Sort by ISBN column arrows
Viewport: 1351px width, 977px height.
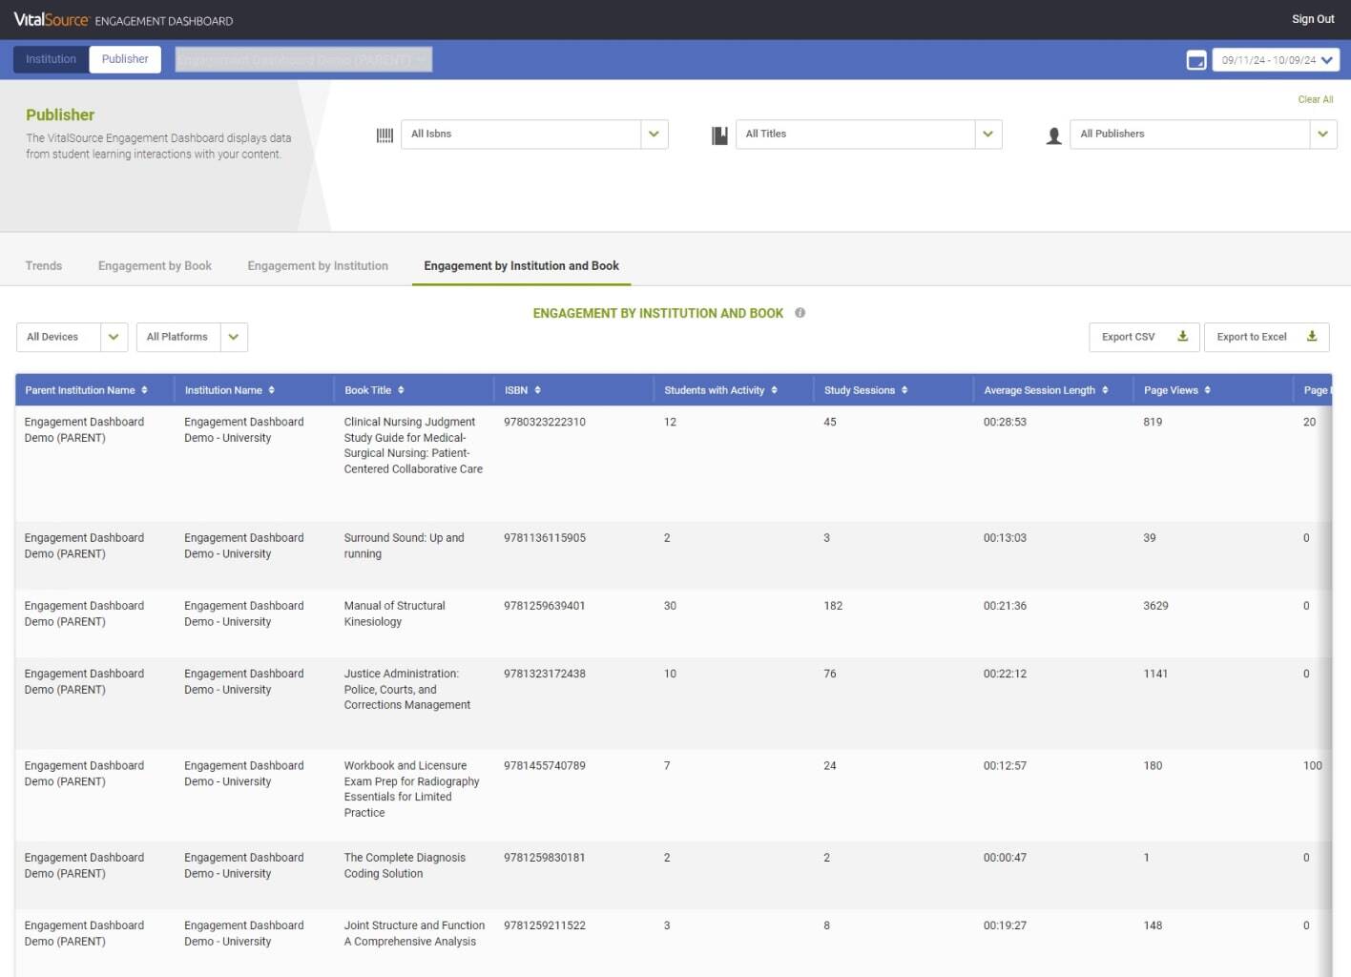(537, 390)
